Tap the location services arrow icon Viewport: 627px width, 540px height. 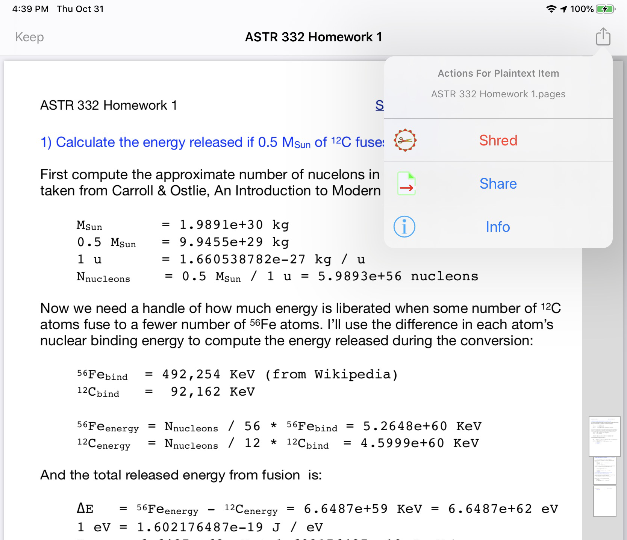(x=563, y=9)
